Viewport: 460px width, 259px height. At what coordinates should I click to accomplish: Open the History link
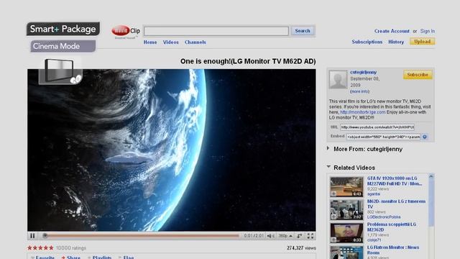pyautogui.click(x=396, y=42)
